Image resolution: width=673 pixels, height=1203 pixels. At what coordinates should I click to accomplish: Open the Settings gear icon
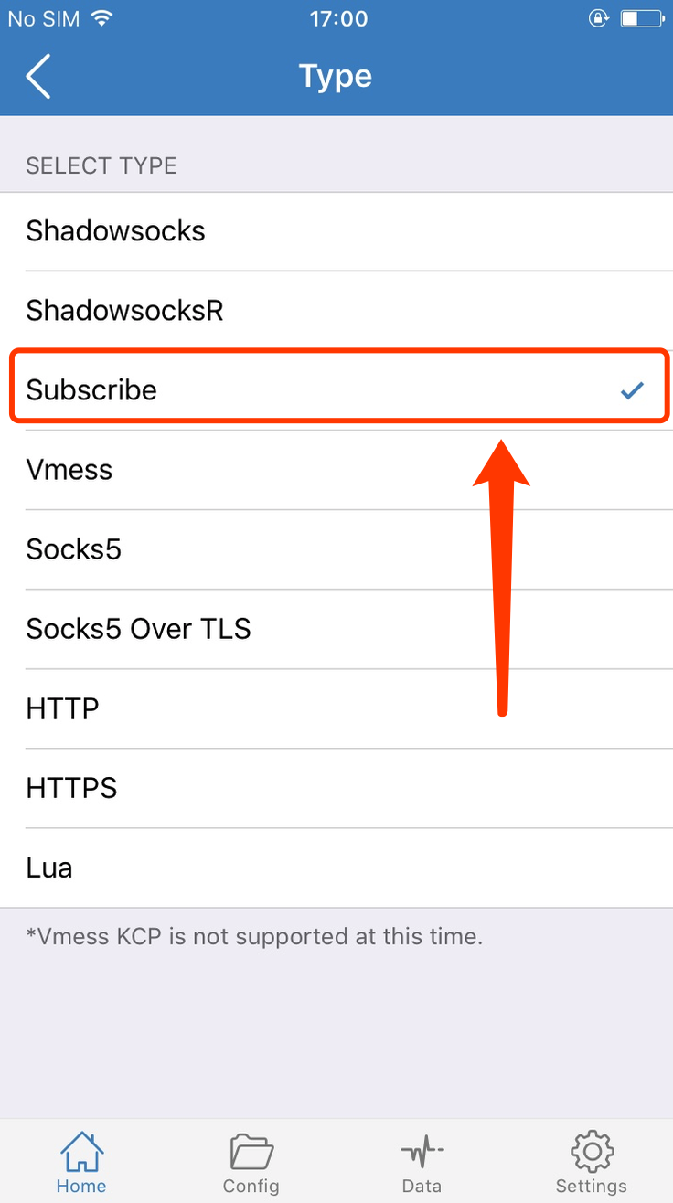pos(592,1151)
